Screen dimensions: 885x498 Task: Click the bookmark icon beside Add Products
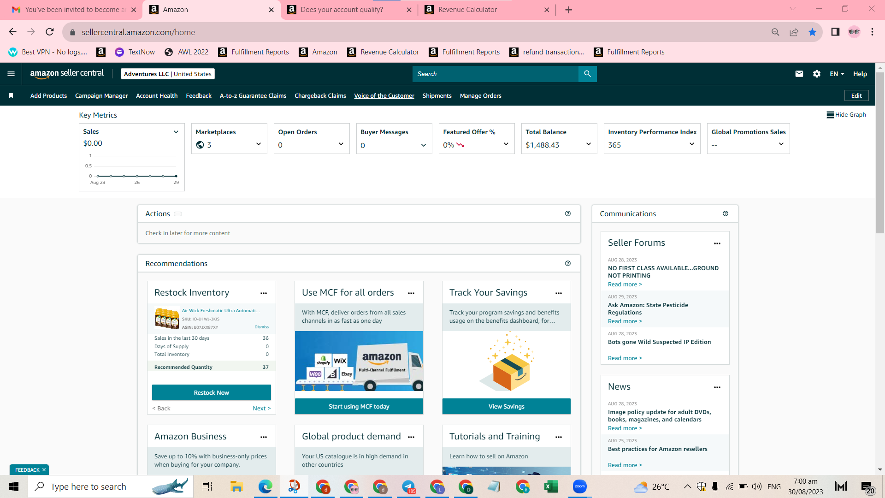tap(11, 95)
